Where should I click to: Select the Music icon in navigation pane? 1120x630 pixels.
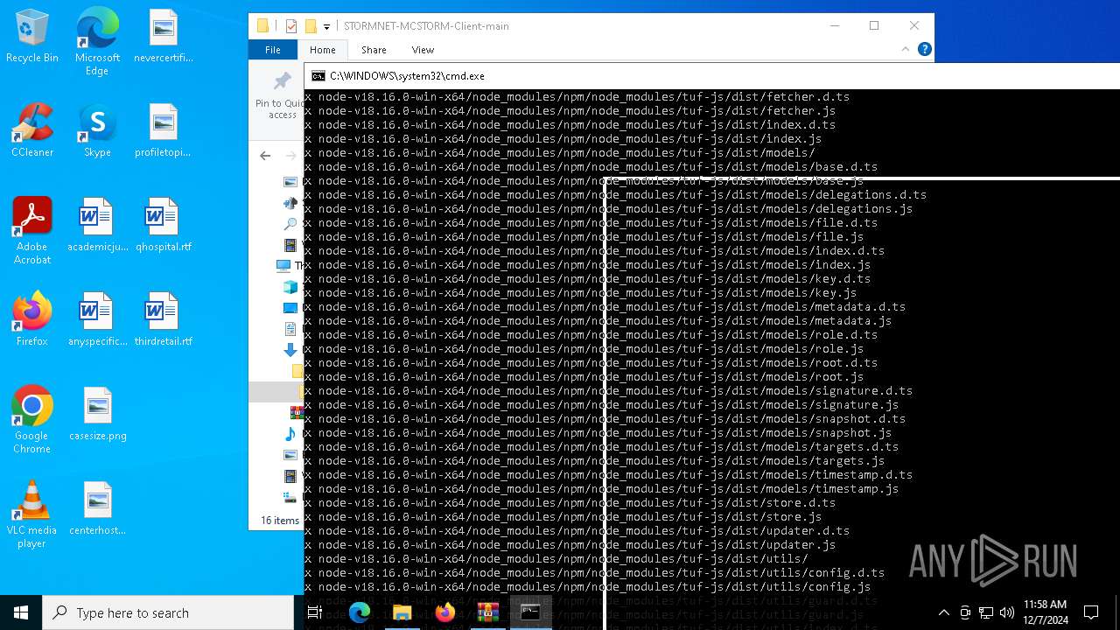290,434
